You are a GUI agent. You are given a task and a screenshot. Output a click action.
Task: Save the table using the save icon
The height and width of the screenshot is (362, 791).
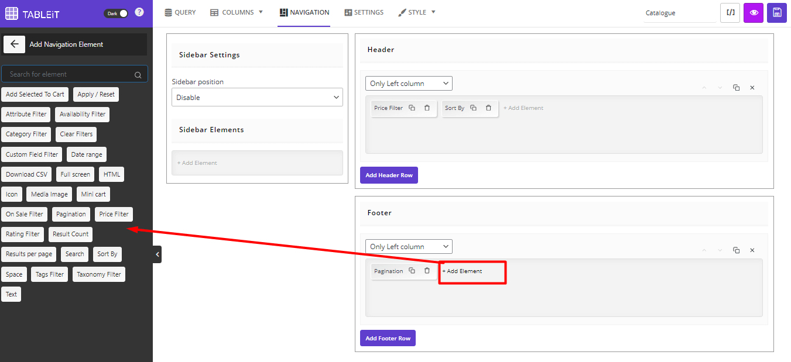coord(776,12)
